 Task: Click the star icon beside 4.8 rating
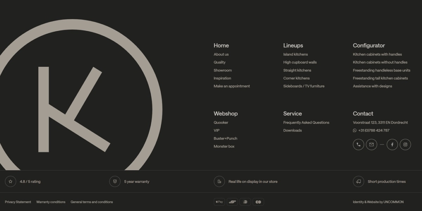(10, 181)
